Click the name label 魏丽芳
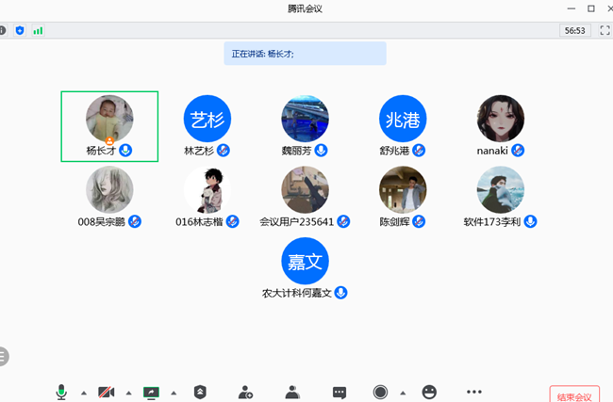The height and width of the screenshot is (402, 613). (297, 151)
